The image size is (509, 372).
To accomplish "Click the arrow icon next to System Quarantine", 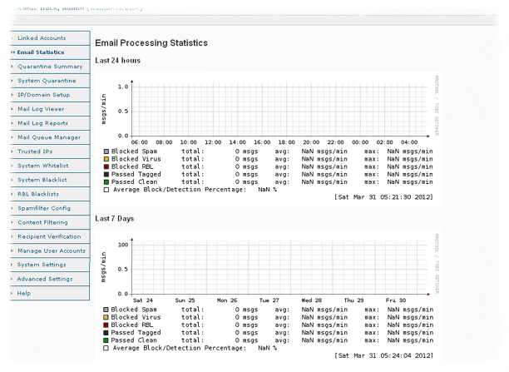I will click(x=12, y=81).
